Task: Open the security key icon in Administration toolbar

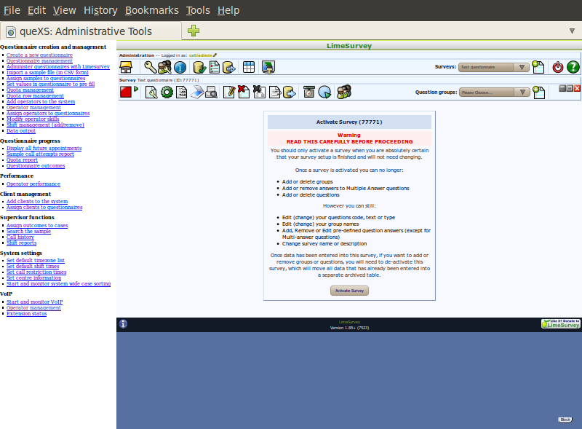Action: coord(148,67)
